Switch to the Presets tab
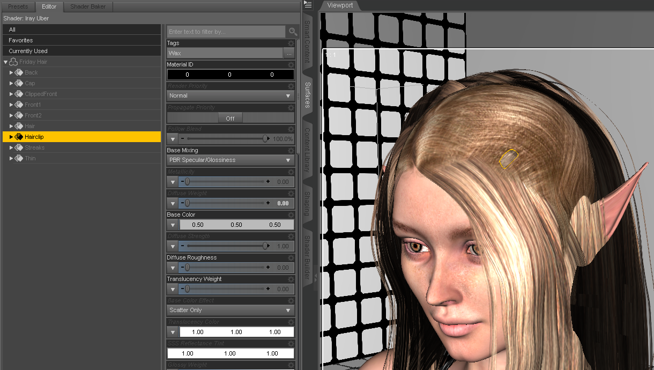This screenshot has height=370, width=654. (x=18, y=6)
